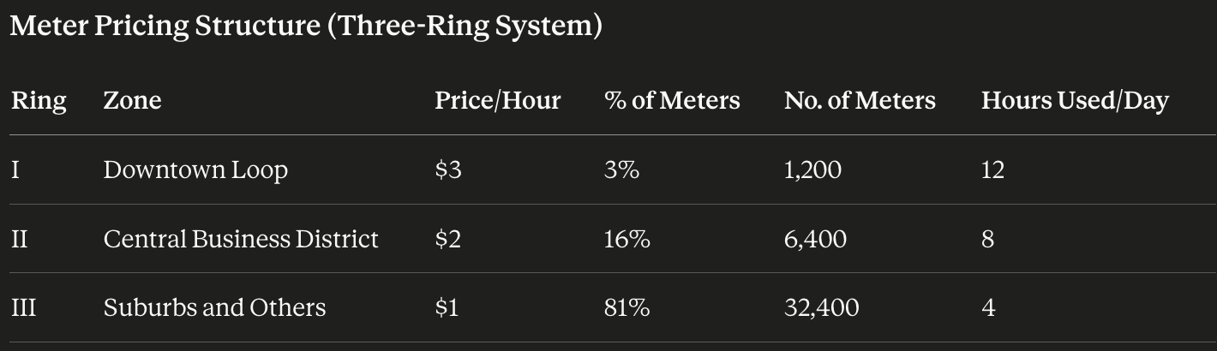Screen dimensions: 1217x351
Task: Click the $2 price cell
Action: click(448, 238)
